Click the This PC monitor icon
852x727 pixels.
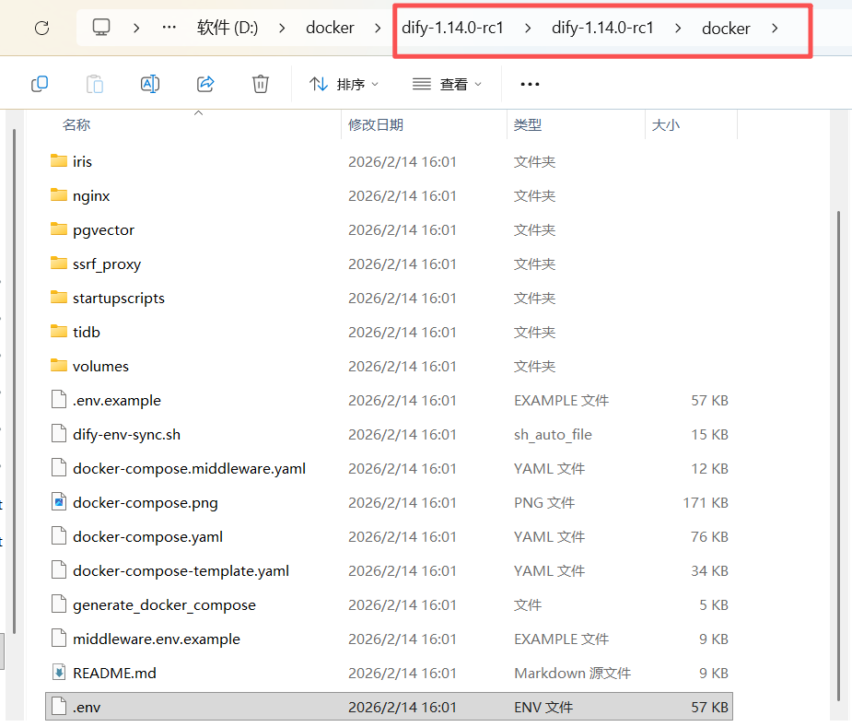[101, 28]
